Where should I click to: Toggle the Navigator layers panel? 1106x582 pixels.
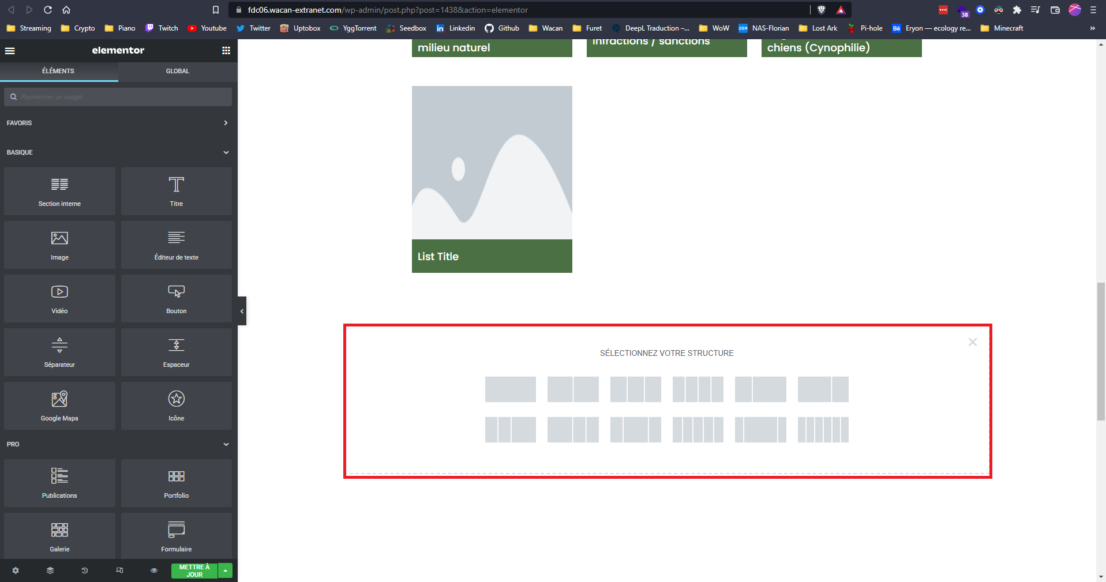tap(50, 570)
